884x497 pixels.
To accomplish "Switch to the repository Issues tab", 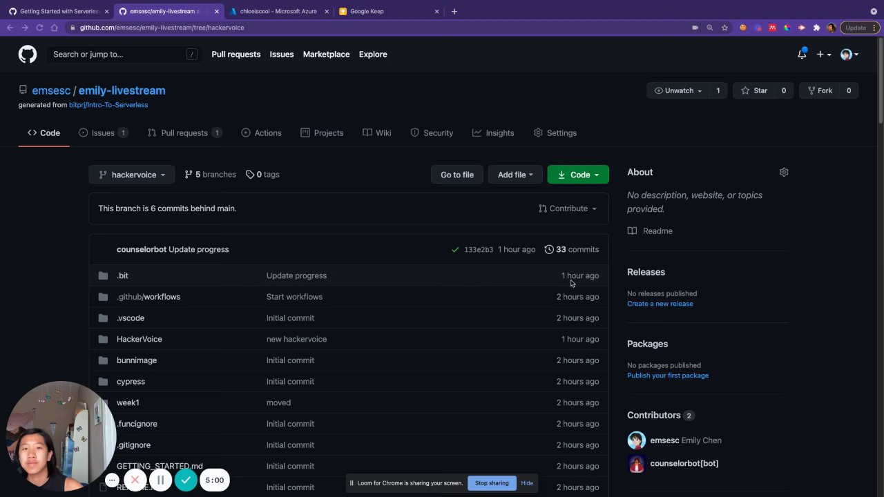I will pyautogui.click(x=103, y=133).
